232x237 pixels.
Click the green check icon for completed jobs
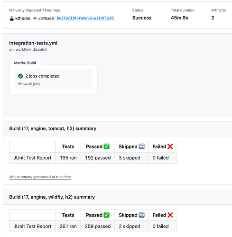20,76
